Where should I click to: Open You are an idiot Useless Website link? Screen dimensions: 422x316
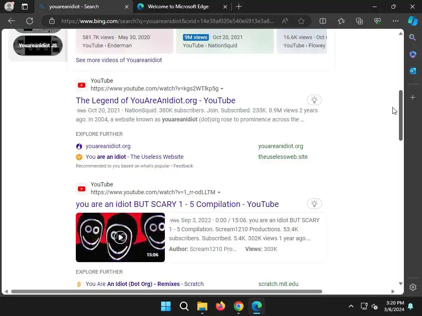coord(135,157)
